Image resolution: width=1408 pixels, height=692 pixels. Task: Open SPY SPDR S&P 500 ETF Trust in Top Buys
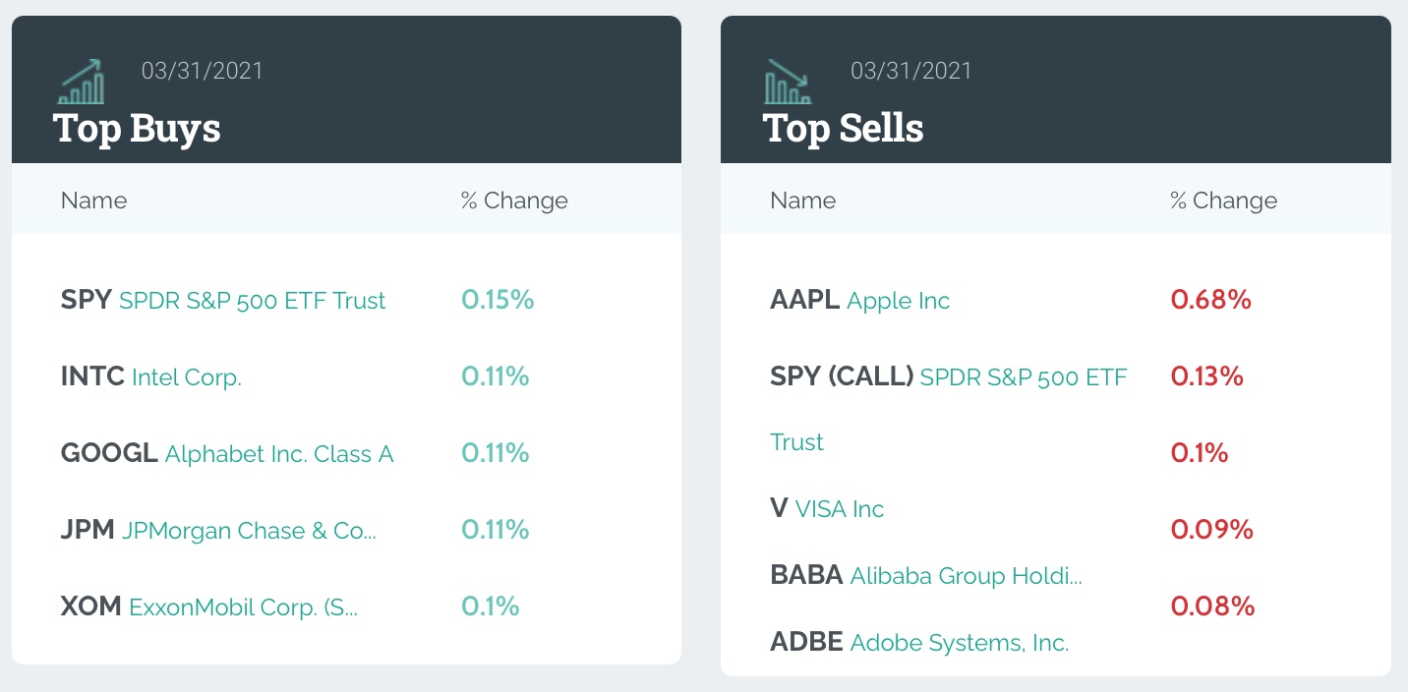223,300
